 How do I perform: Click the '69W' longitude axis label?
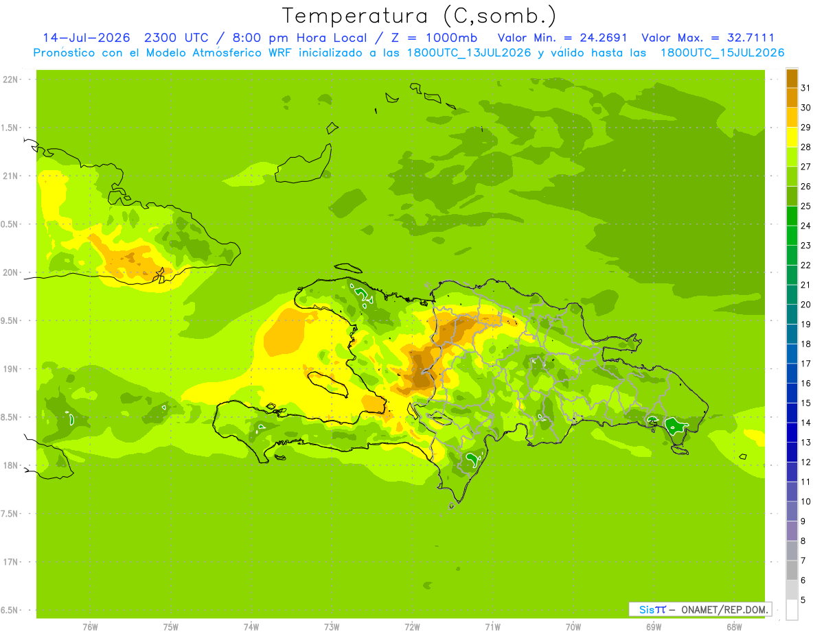point(654,626)
